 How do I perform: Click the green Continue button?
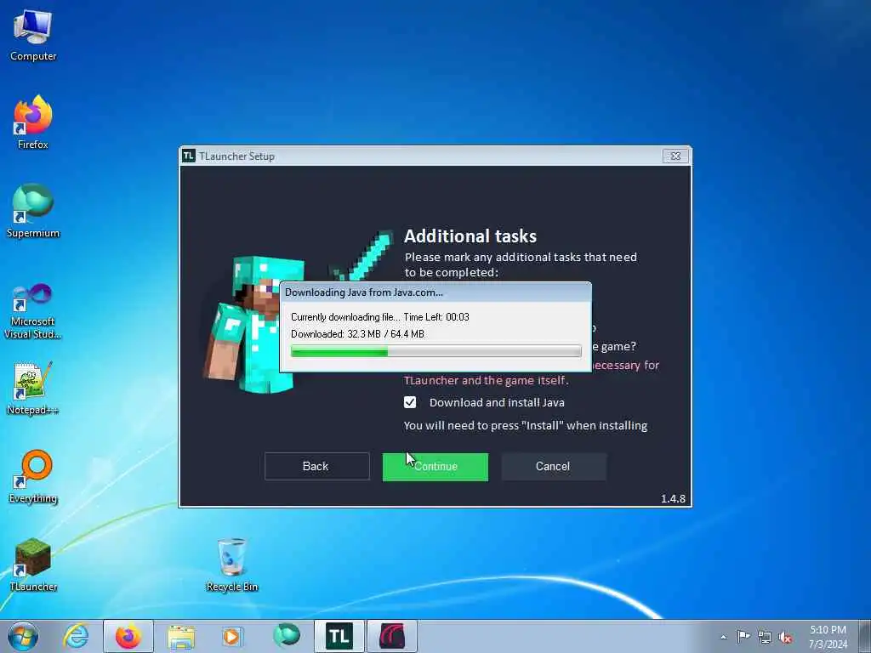pos(435,467)
